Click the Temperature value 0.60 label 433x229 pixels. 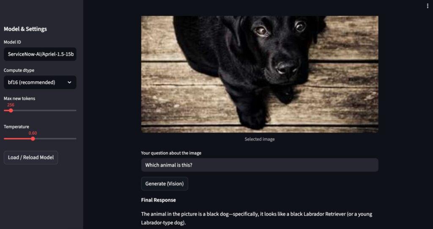33,133
